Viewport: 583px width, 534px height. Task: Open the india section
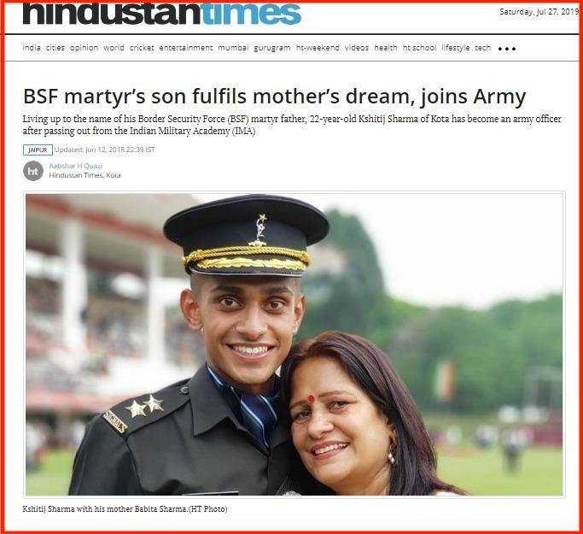[32, 48]
